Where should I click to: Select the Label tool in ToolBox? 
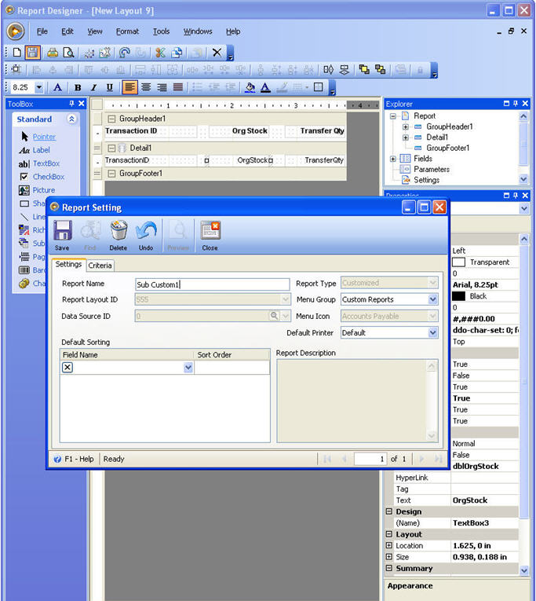coord(41,150)
